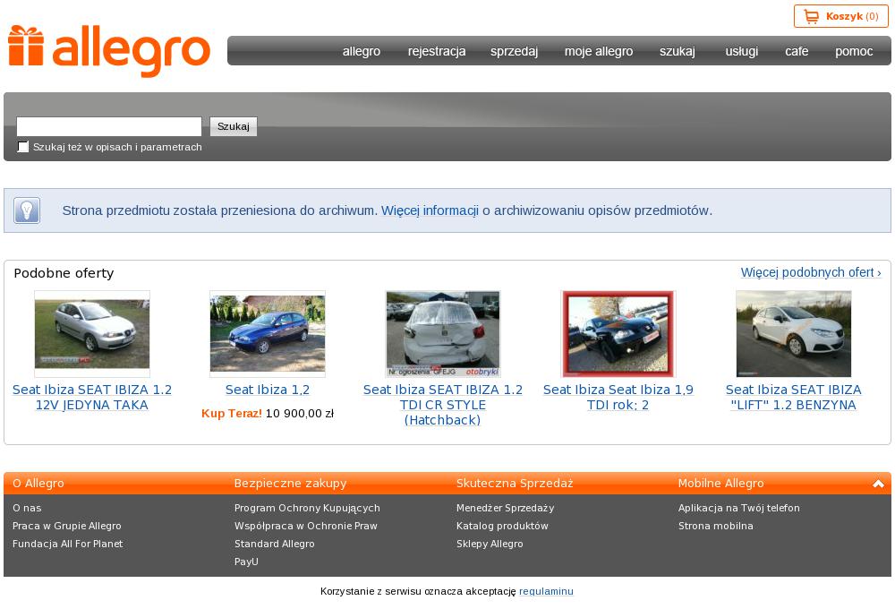This screenshot has width=895, height=609.
Task: Open the Koszyk shopping cart
Action: [x=840, y=16]
